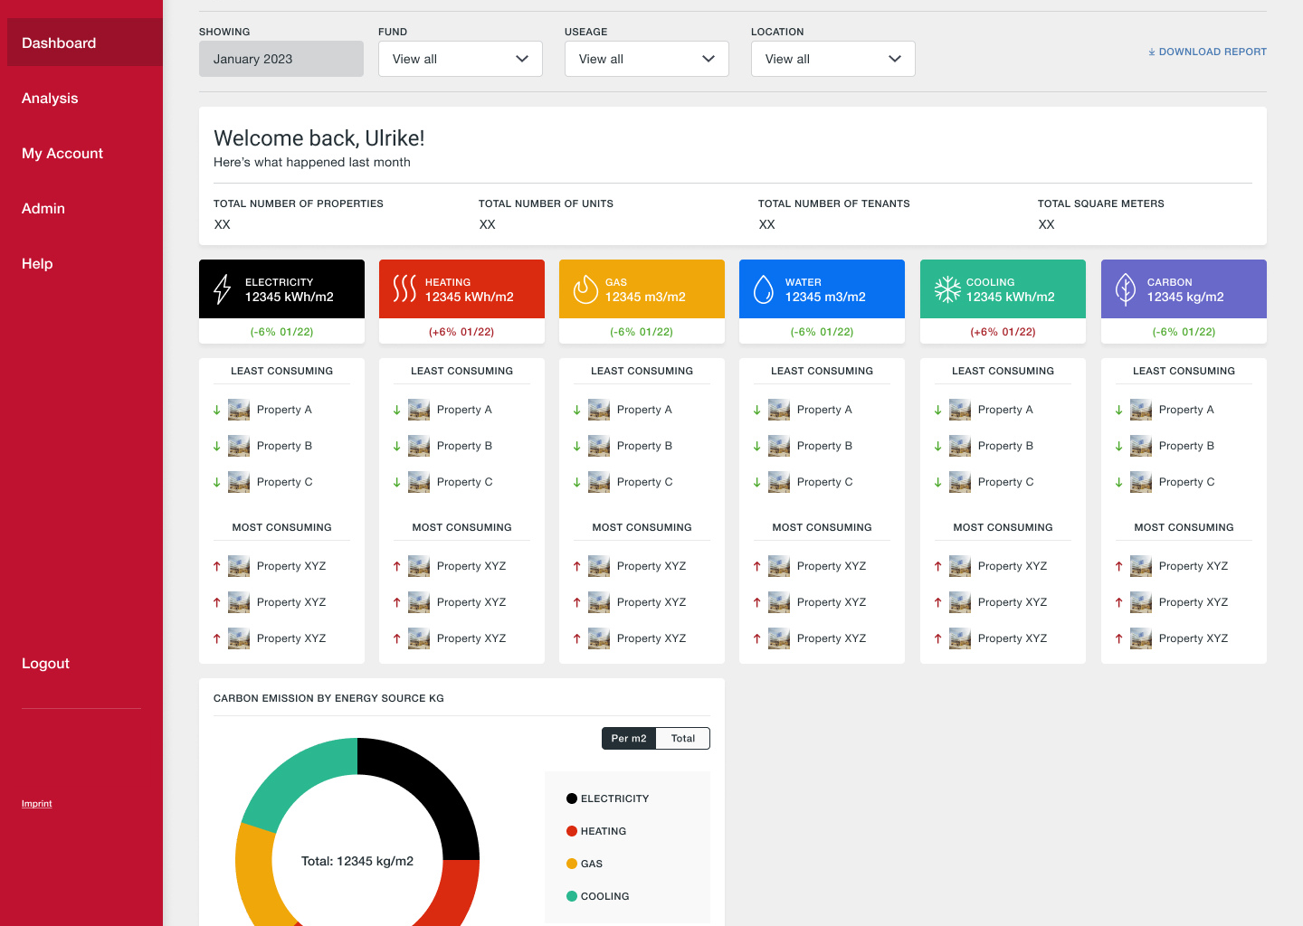The image size is (1303, 926).
Task: Click the Water 12345 m3/m2 card header
Action: click(x=822, y=288)
